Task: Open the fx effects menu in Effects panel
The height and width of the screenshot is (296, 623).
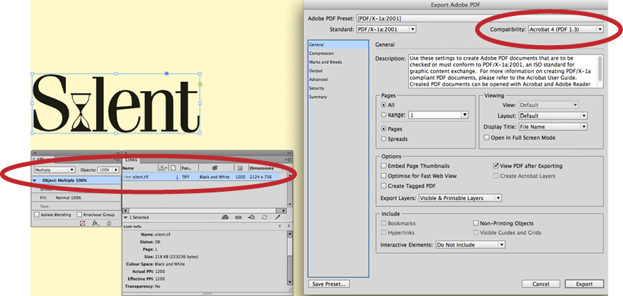Action: point(96,223)
